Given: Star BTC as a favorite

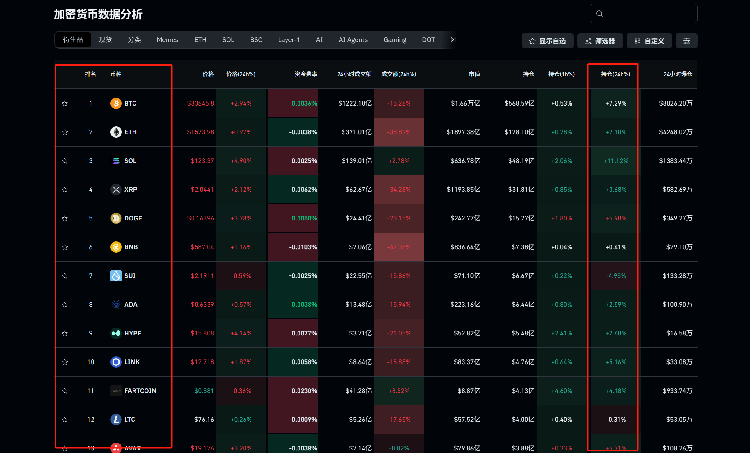Looking at the screenshot, I should coord(65,103).
